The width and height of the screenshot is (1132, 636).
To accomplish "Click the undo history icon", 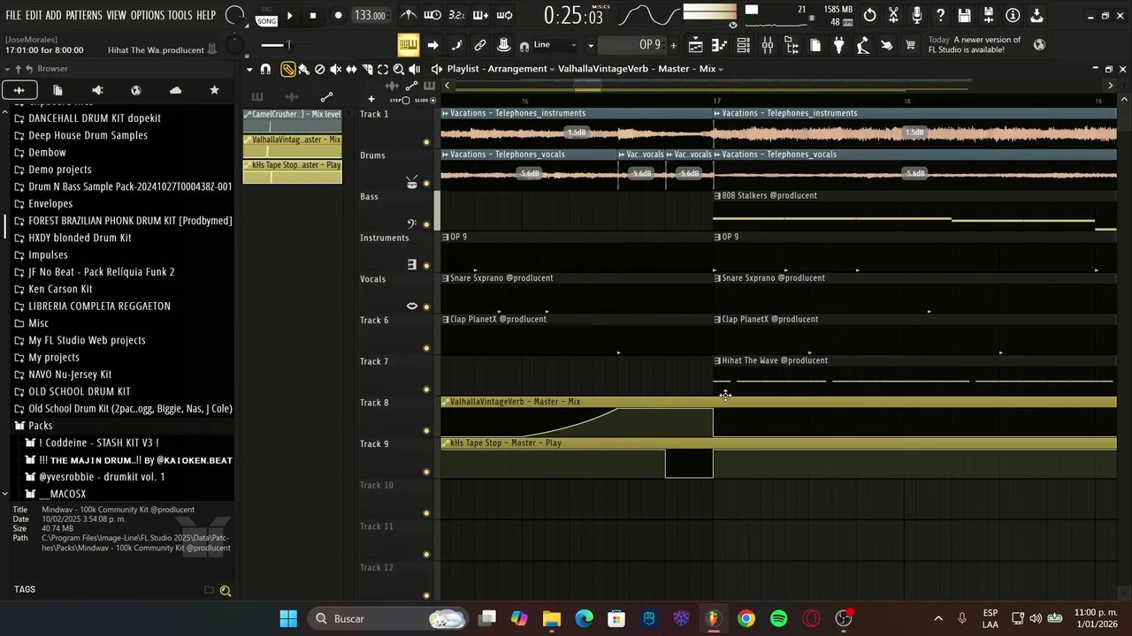I will pyautogui.click(x=870, y=15).
